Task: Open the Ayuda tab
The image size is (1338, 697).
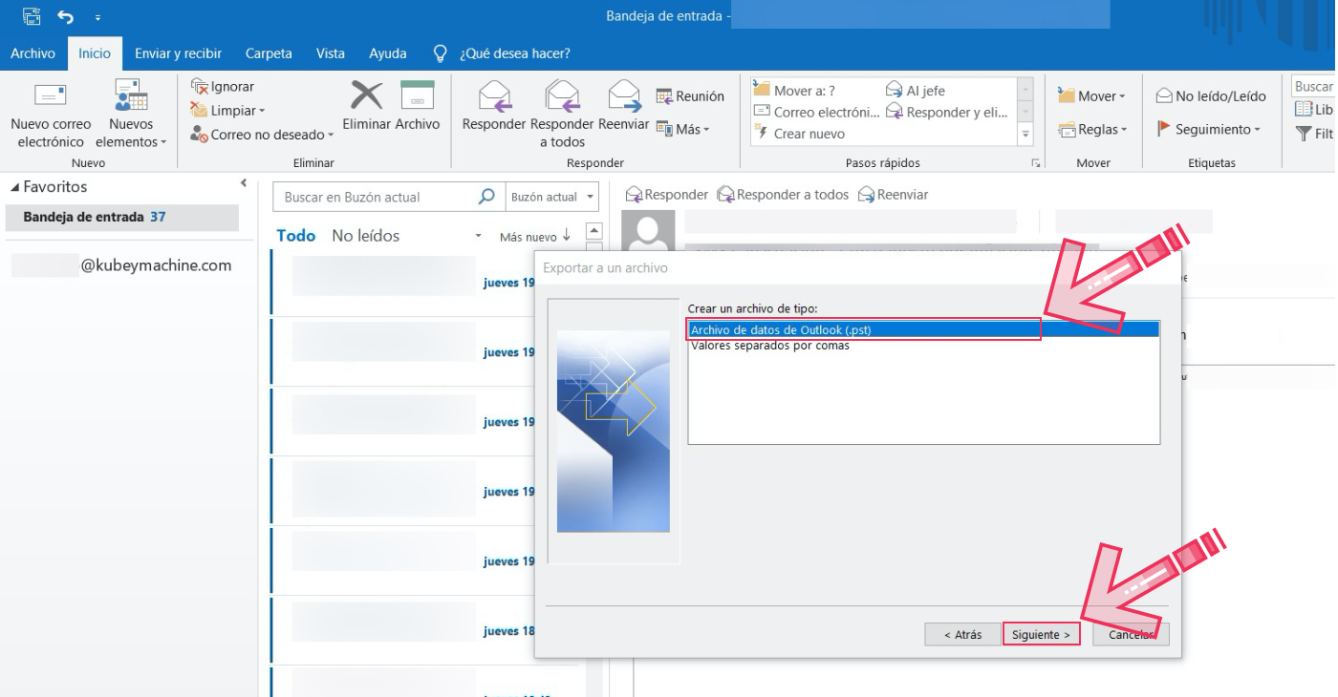Action: [x=388, y=53]
